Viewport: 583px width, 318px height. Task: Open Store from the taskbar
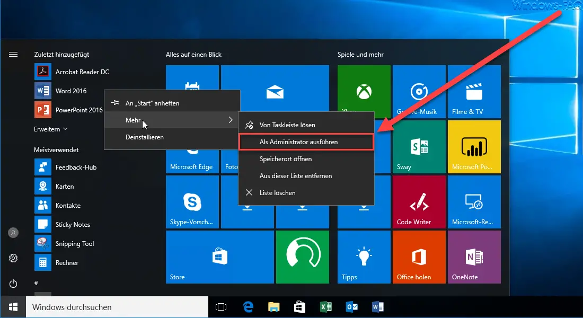point(299,307)
